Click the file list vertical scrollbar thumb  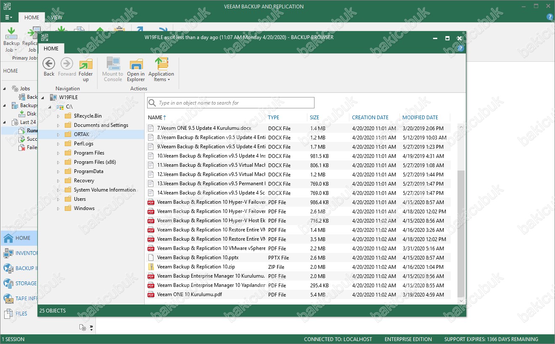point(461,233)
